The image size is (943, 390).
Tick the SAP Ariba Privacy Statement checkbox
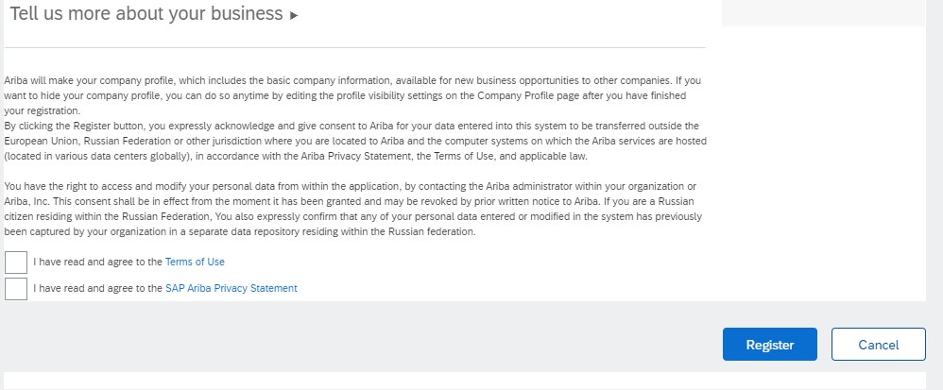[16, 288]
